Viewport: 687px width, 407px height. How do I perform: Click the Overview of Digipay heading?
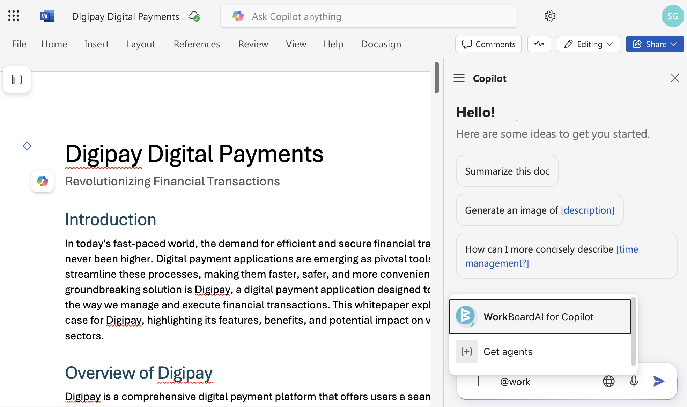[139, 373]
